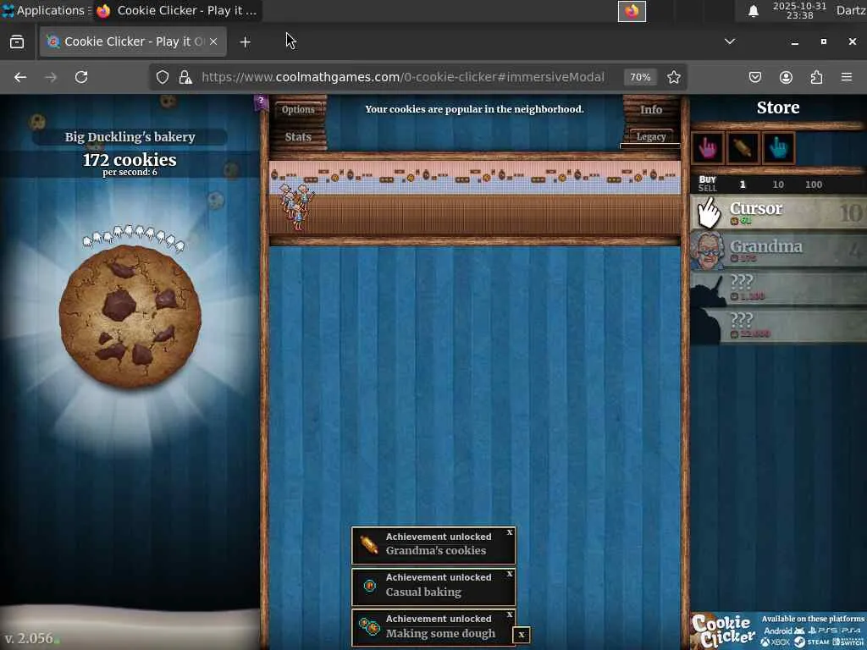Open a new browser tab
The image size is (867, 650).
tap(246, 42)
